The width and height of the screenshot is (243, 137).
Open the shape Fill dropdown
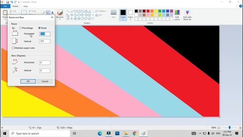99,15
